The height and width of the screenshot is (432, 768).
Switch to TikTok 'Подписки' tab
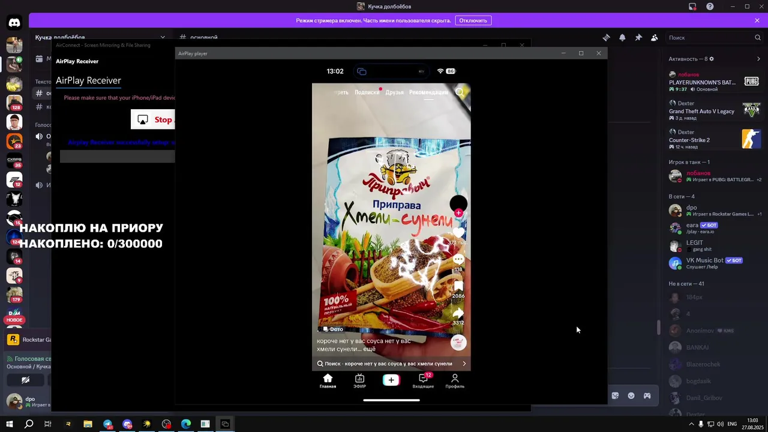[x=367, y=92]
